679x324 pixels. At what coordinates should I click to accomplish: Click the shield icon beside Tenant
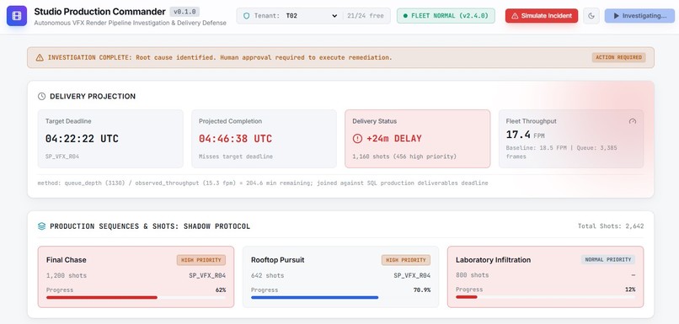(246, 16)
